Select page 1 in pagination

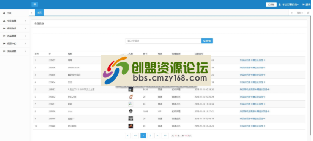tap(143, 136)
